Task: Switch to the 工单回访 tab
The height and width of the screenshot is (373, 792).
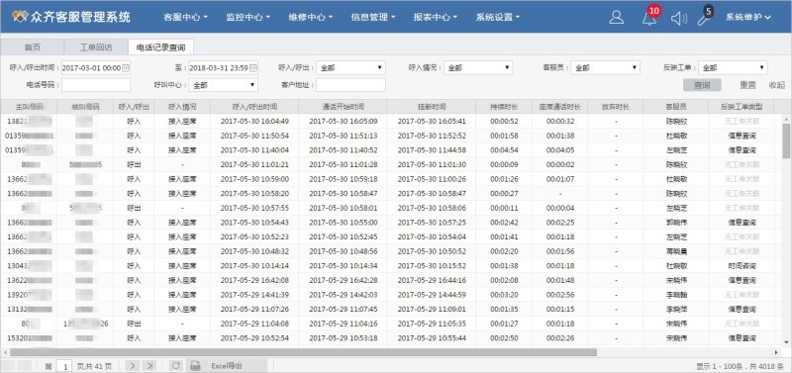Action: (x=96, y=47)
